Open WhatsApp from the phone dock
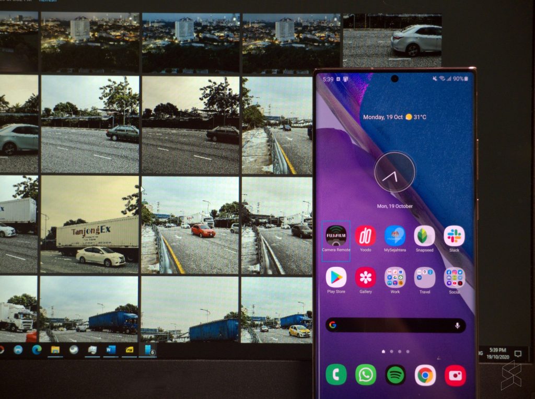Screen dimensions: 535x399 click(366, 375)
